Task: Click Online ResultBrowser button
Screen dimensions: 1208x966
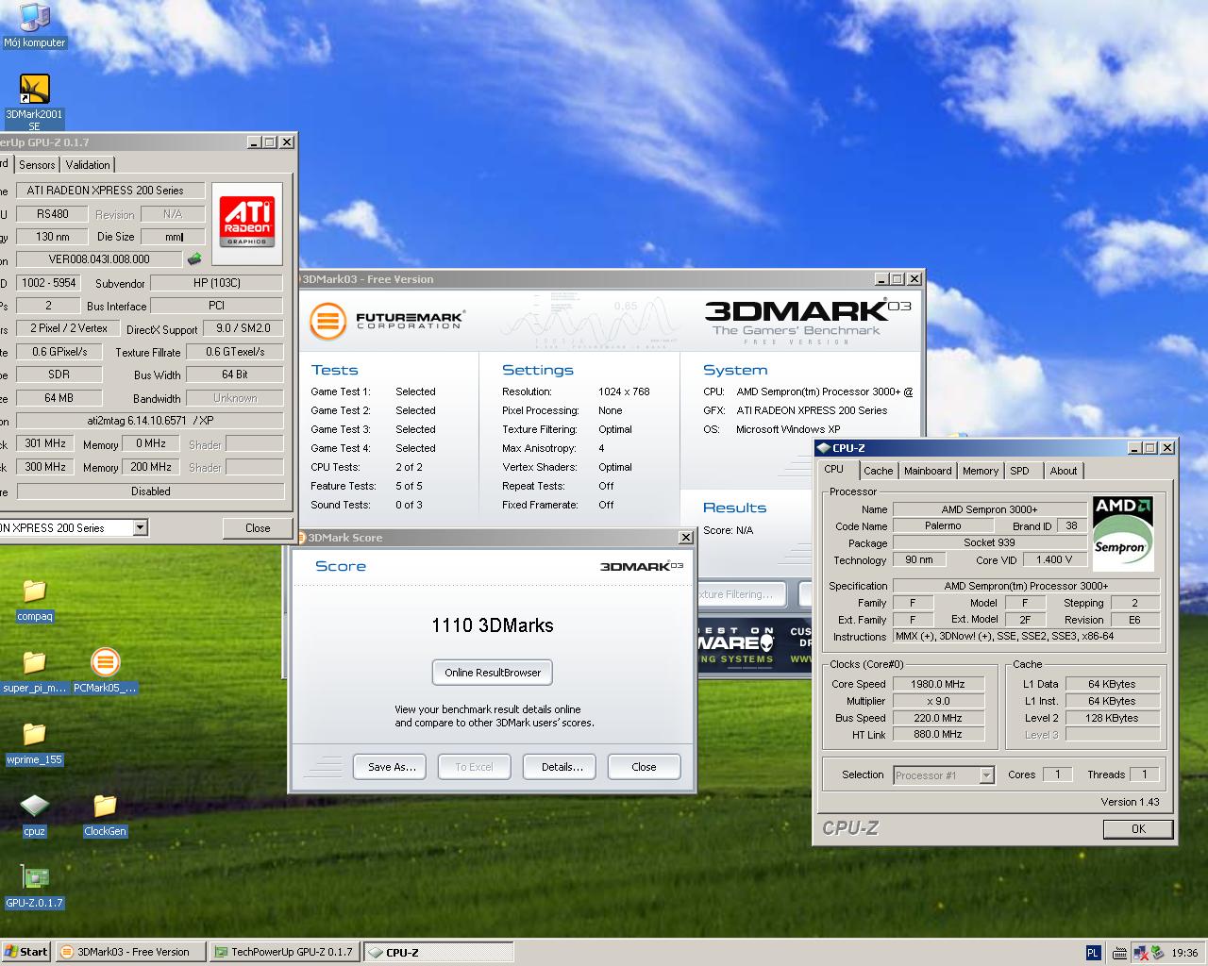Action: point(493,673)
